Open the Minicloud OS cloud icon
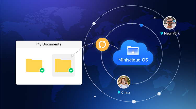196x109 pixels. tap(133, 53)
